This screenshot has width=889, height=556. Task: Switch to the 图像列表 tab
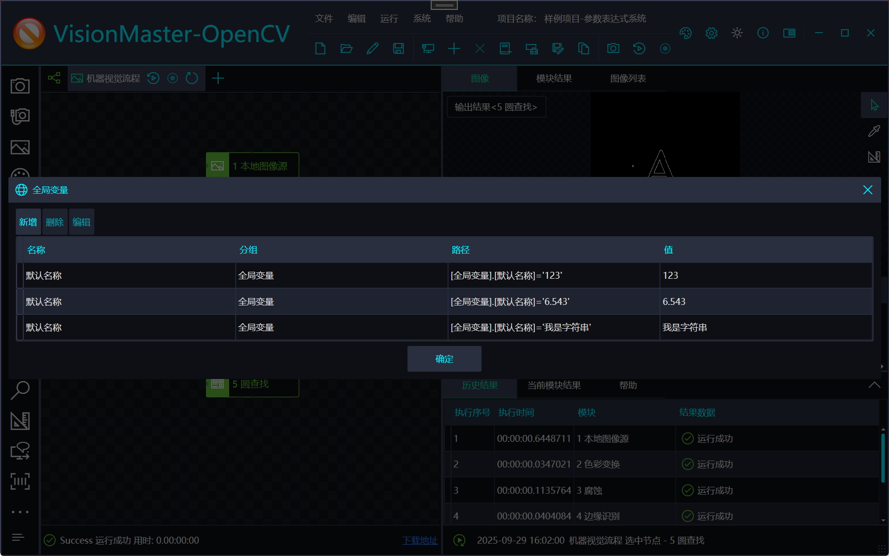click(x=628, y=79)
